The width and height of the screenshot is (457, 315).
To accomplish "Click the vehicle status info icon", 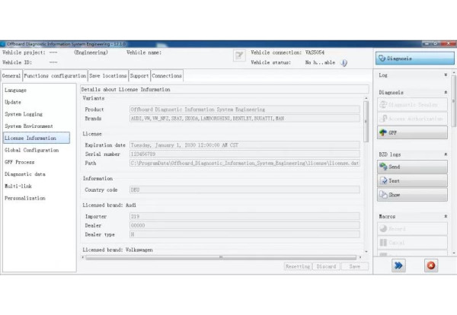I will pos(344,63).
